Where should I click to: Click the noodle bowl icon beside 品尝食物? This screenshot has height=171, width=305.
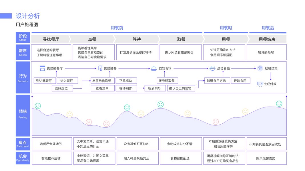tap(212, 68)
